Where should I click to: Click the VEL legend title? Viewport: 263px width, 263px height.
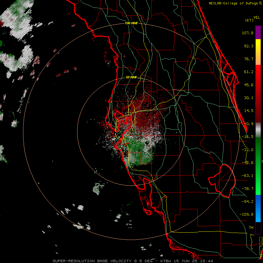click(x=257, y=18)
